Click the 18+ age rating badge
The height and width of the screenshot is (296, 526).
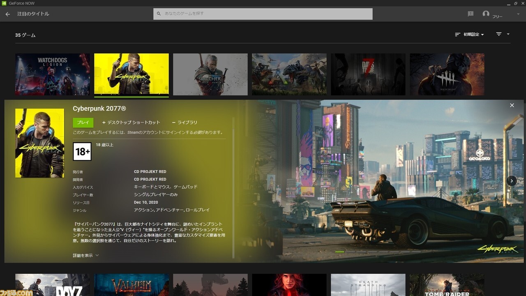pyautogui.click(x=82, y=151)
